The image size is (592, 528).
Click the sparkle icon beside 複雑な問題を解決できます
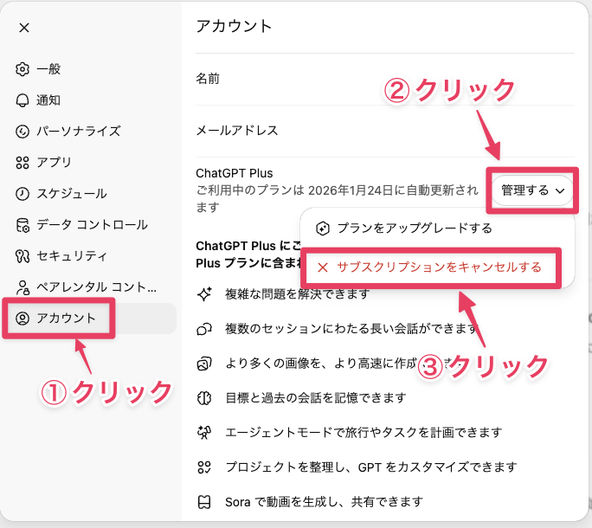pyautogui.click(x=204, y=294)
